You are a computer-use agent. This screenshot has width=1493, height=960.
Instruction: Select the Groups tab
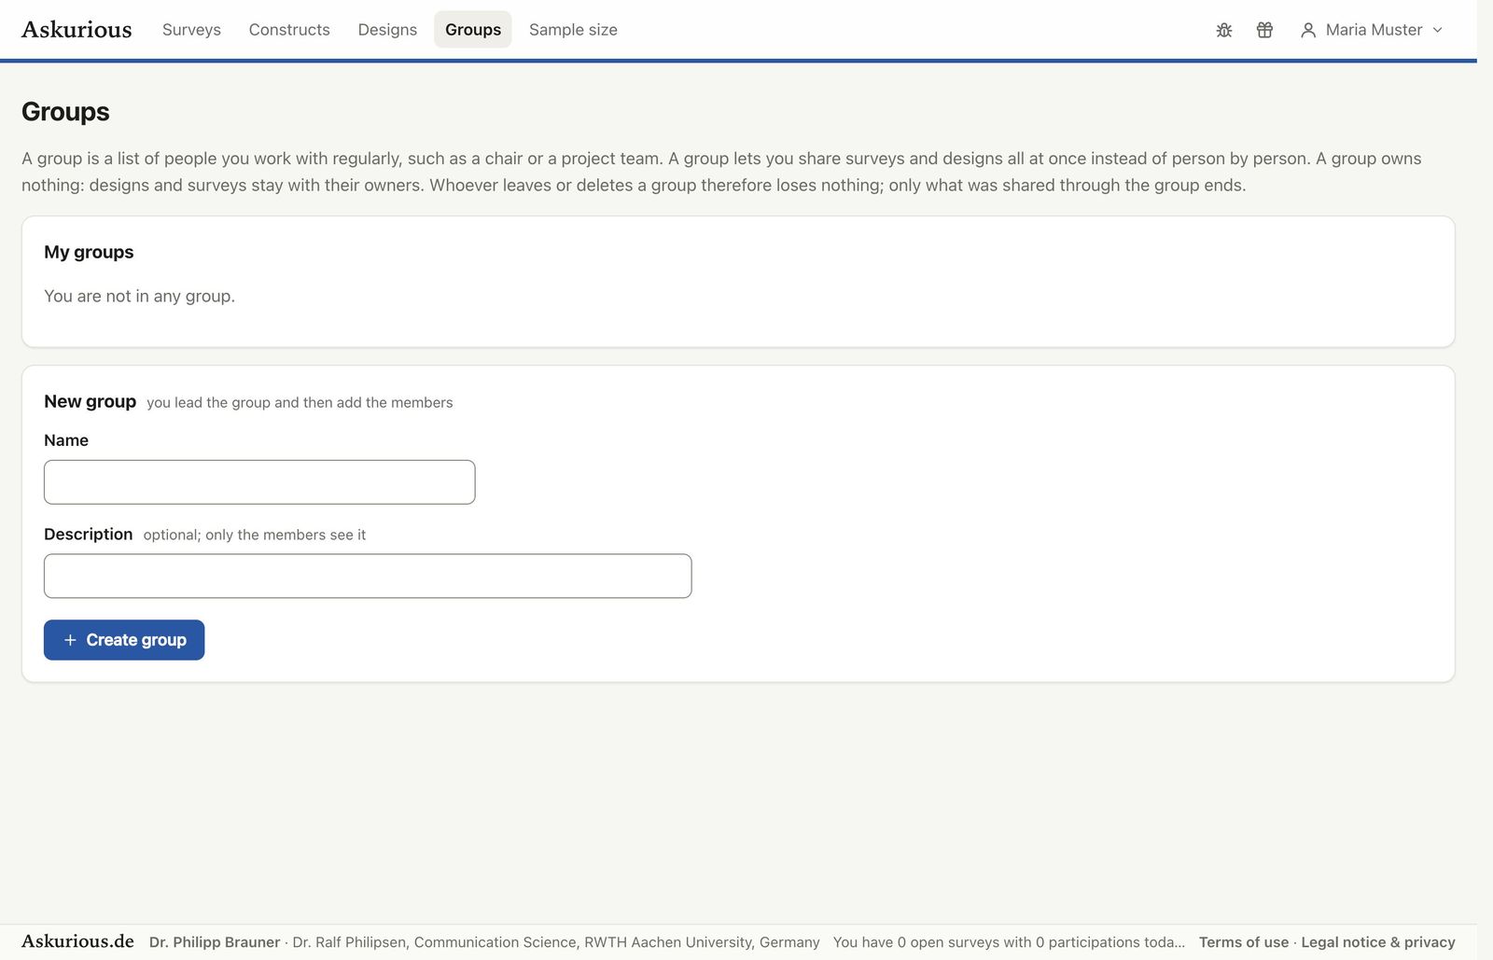[x=473, y=30]
